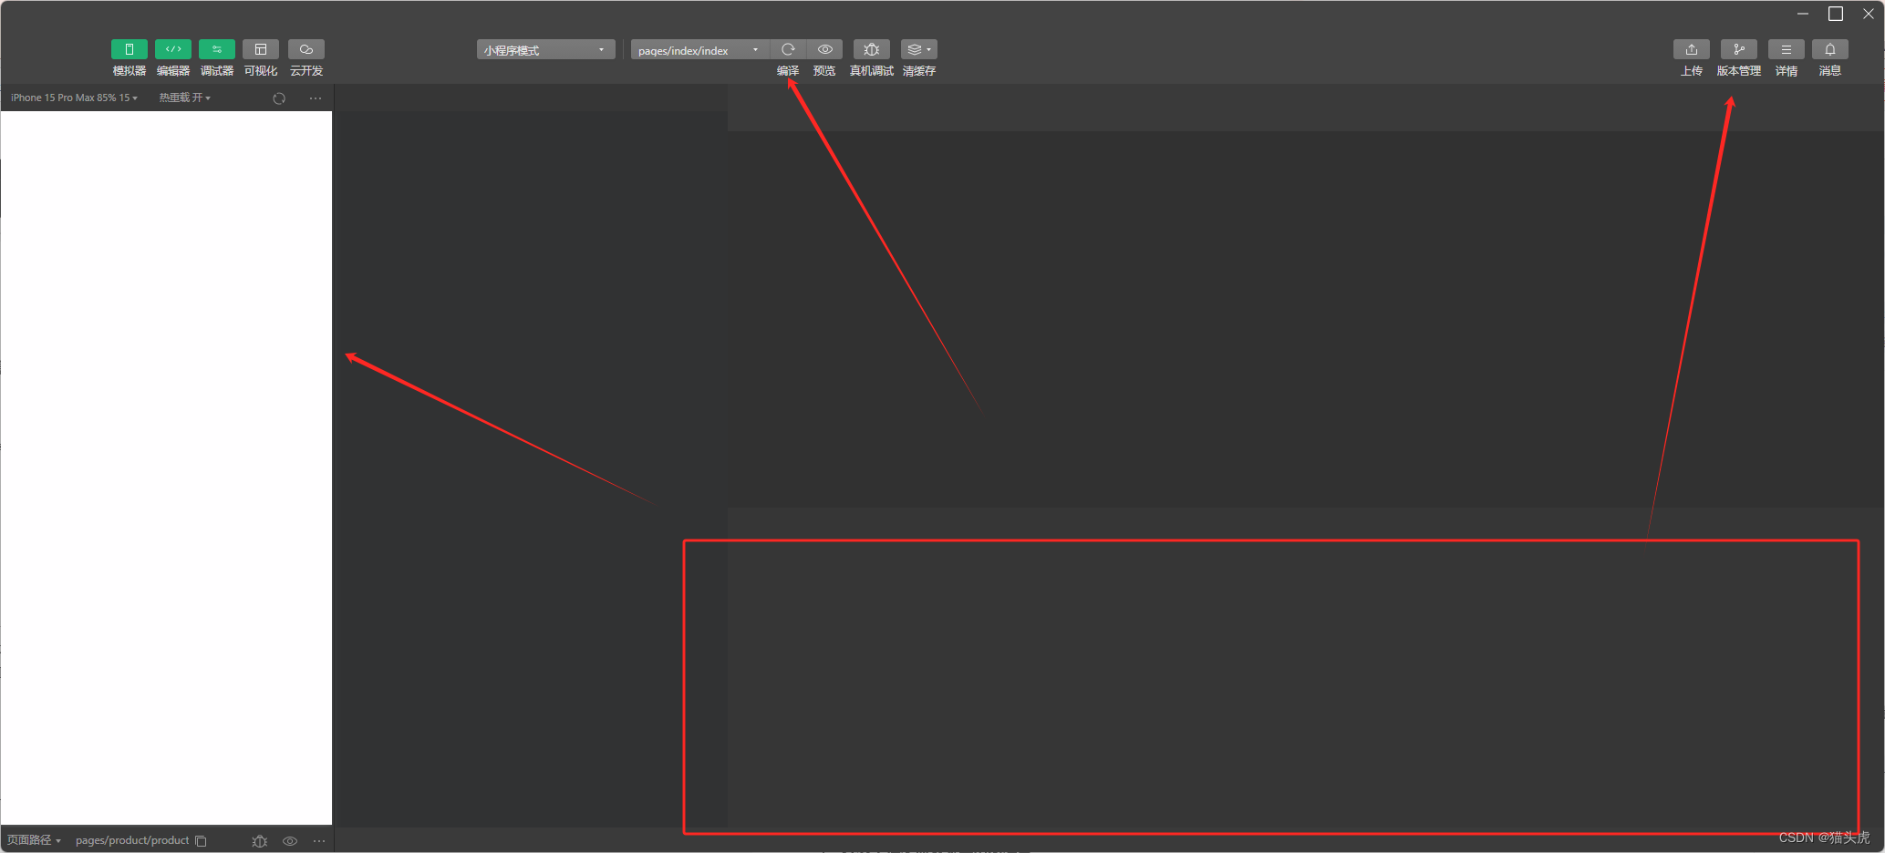1885x853 pixels.
Task: Click the 上传 upload icon
Action: (x=1692, y=49)
